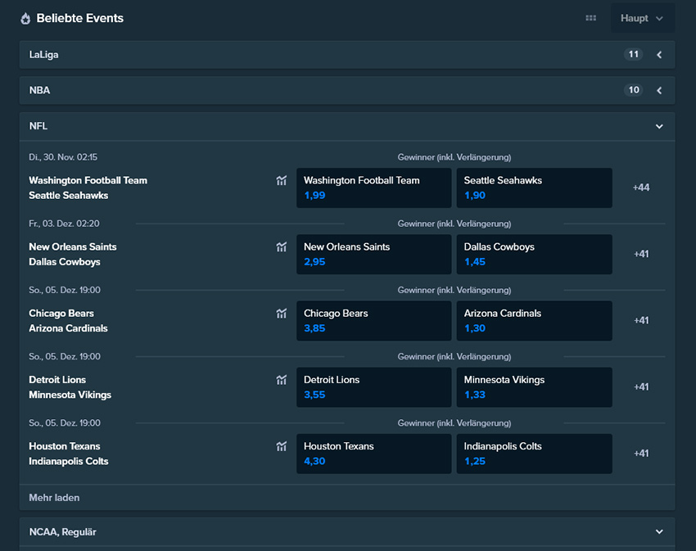Click the NBA event count badge 10
Screen dimensions: 696x551
tap(634, 90)
